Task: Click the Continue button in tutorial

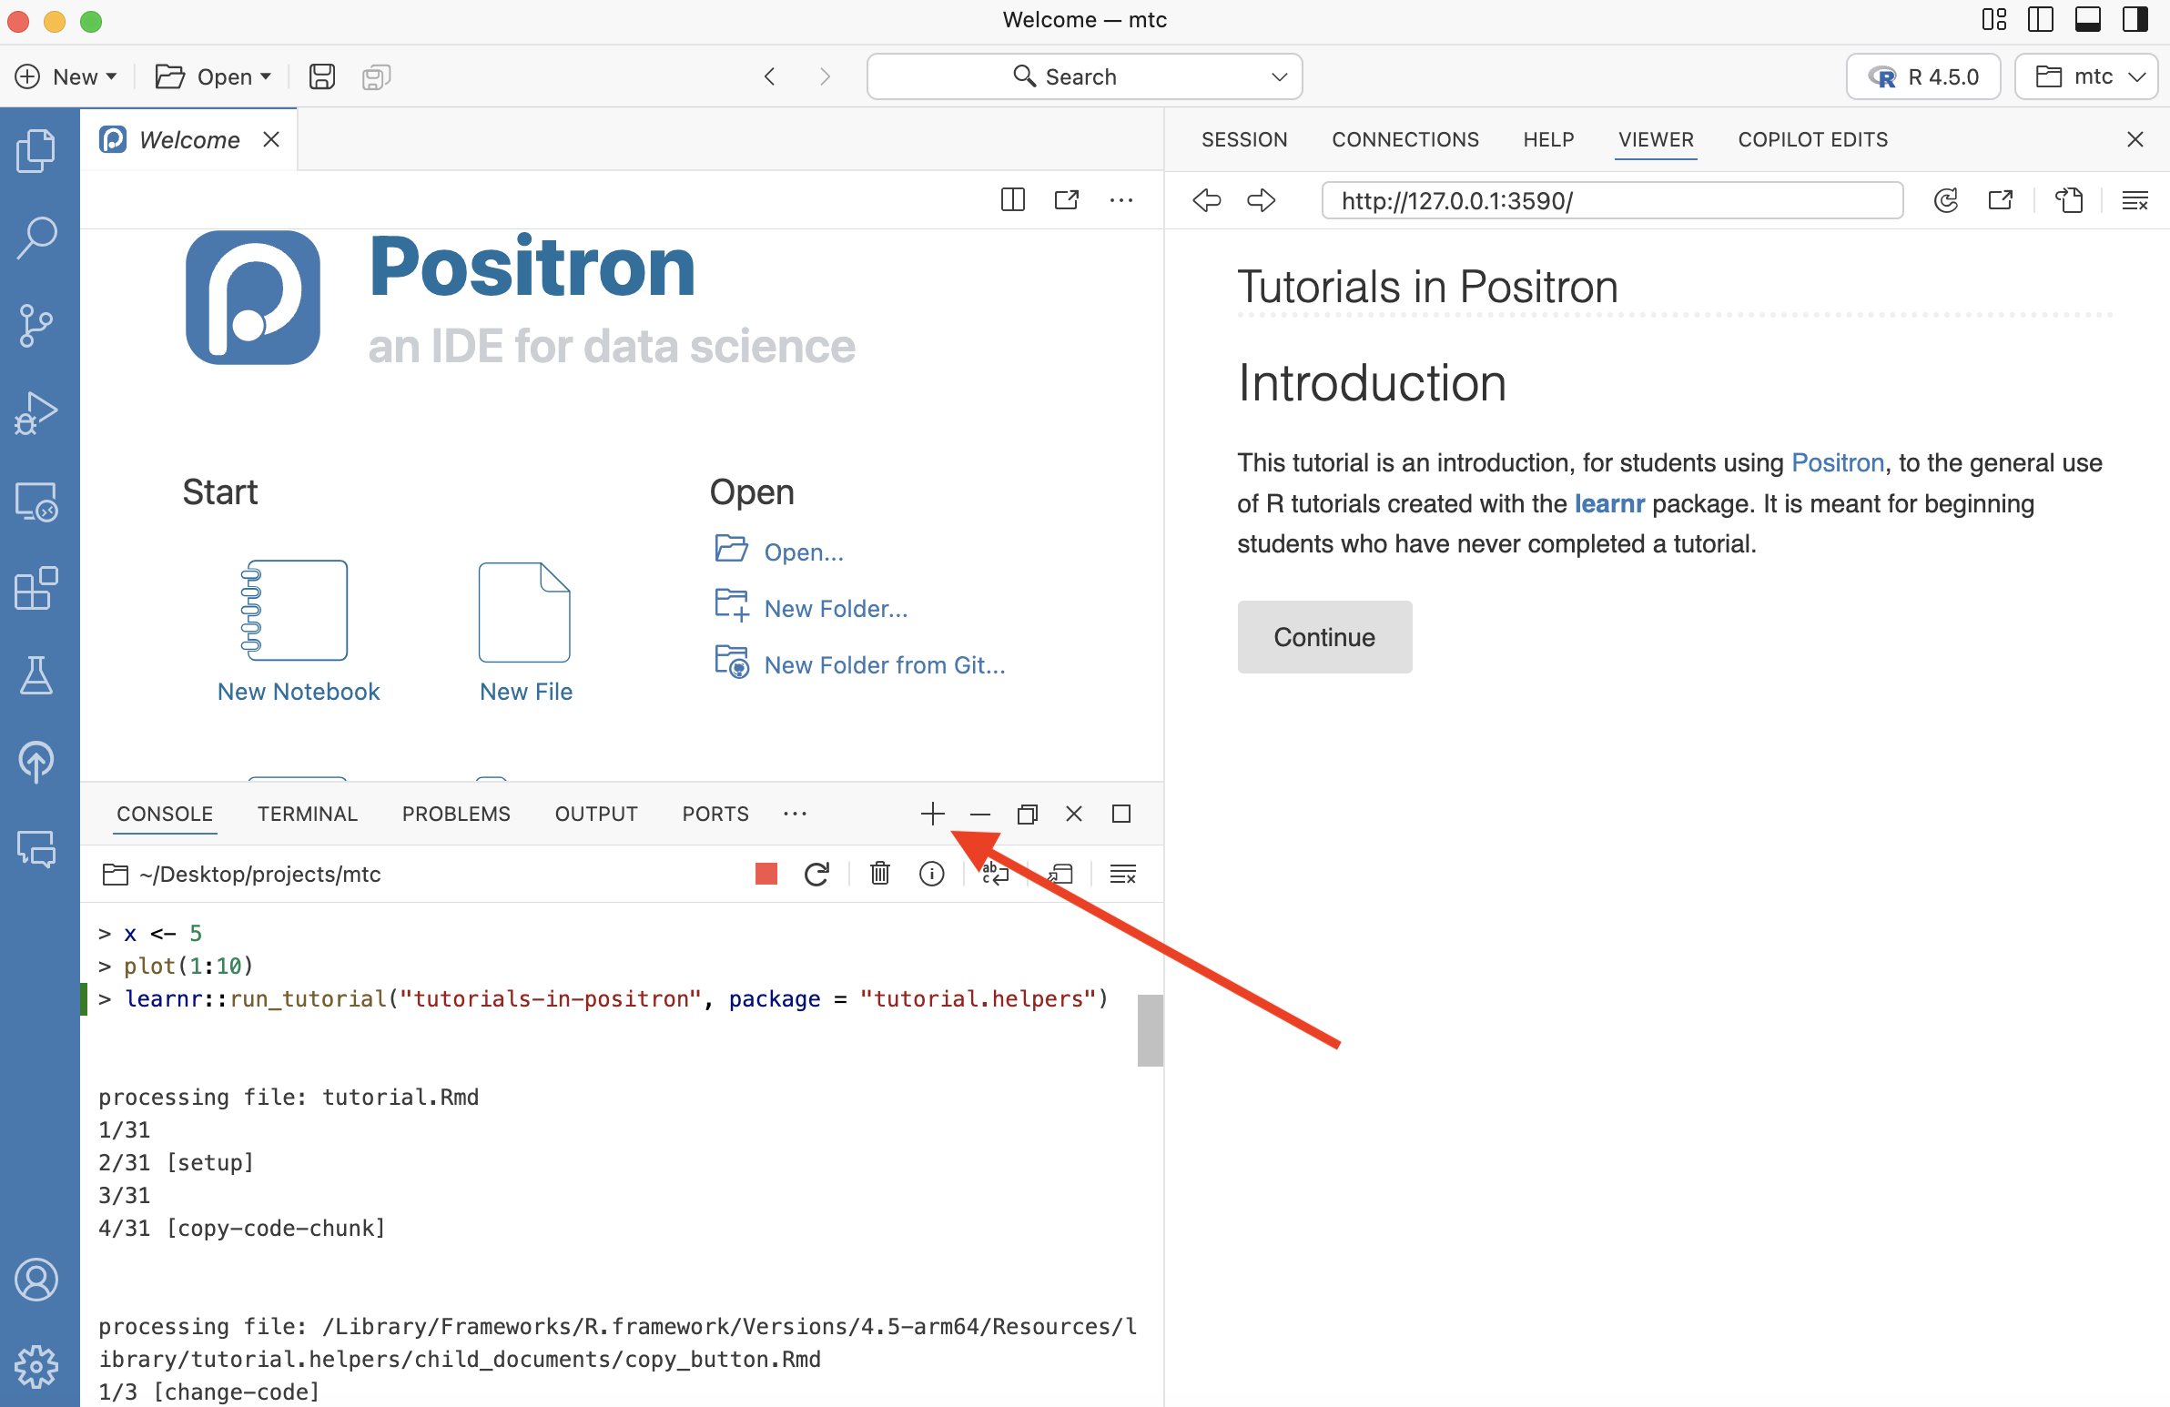Action: click(1323, 636)
